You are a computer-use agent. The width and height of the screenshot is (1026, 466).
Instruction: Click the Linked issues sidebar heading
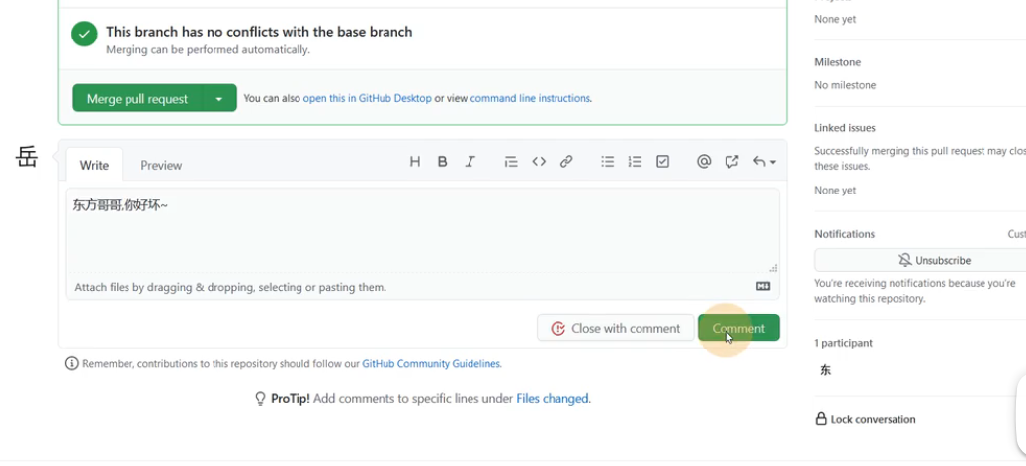pos(845,128)
